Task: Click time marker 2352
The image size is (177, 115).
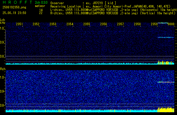Action: point(36,24)
